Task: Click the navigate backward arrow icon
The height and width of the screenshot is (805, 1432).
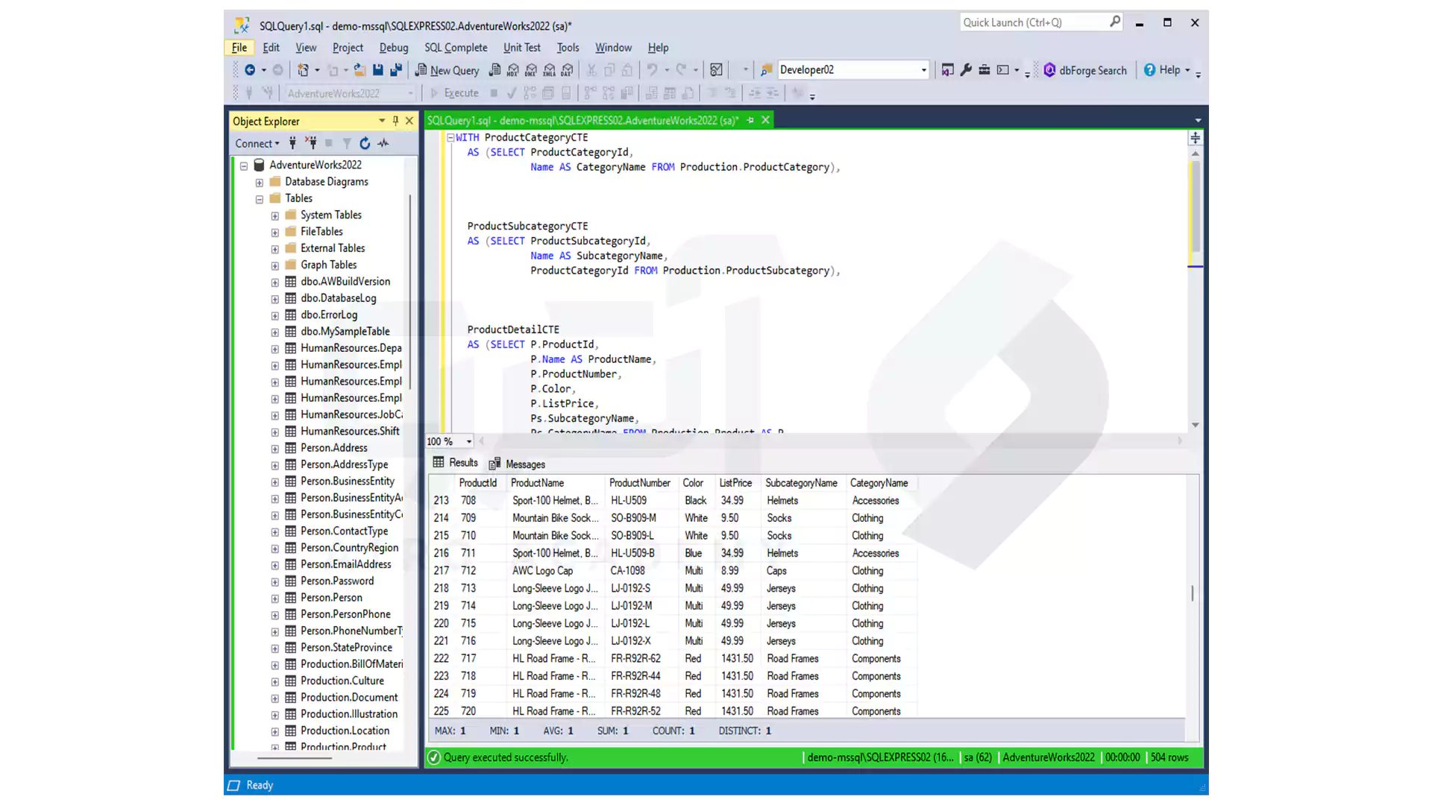Action: click(x=250, y=70)
